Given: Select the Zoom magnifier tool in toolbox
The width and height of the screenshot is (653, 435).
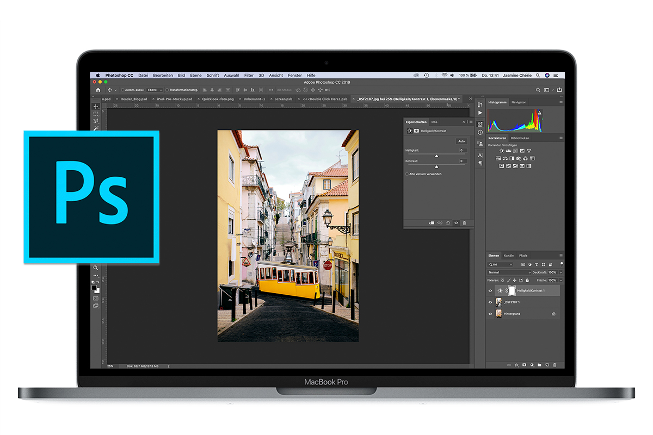Looking at the screenshot, I should tap(96, 268).
